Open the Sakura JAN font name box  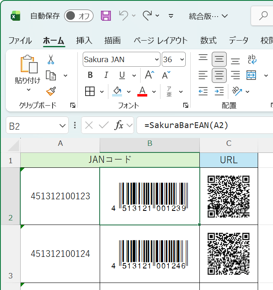tap(121, 59)
